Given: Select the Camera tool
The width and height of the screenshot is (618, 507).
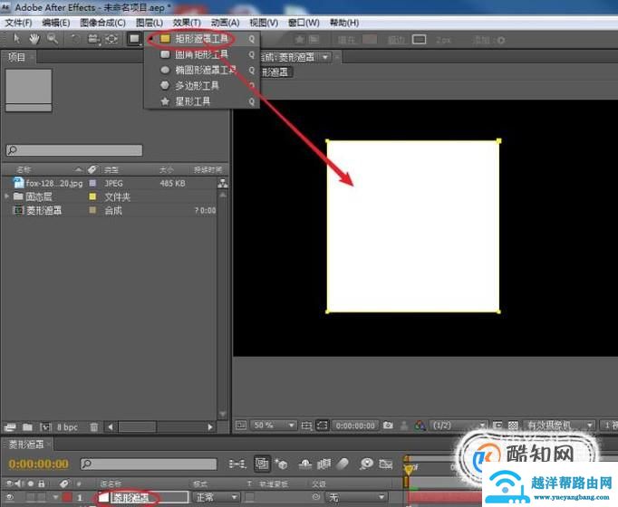Looking at the screenshot, I should [x=94, y=39].
